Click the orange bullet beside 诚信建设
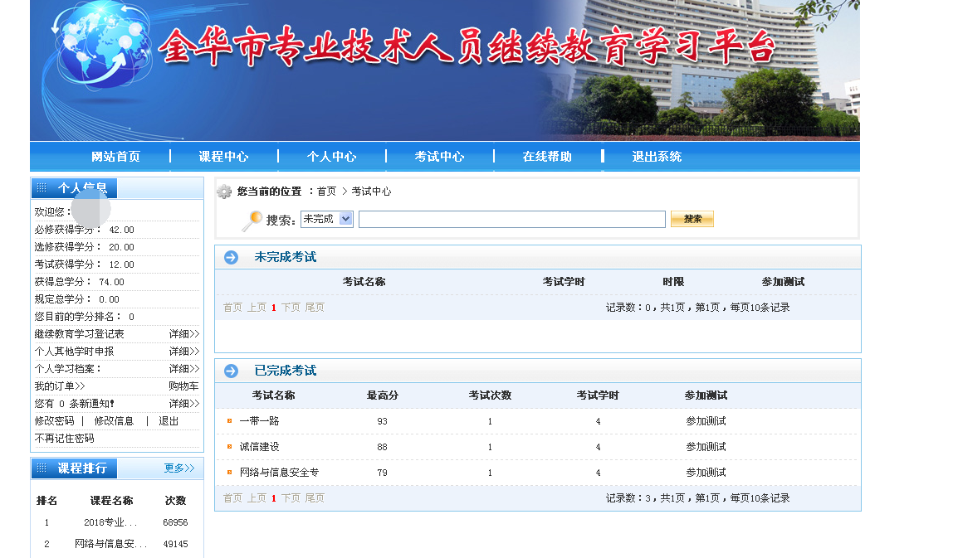The image size is (958, 558). coord(230,447)
